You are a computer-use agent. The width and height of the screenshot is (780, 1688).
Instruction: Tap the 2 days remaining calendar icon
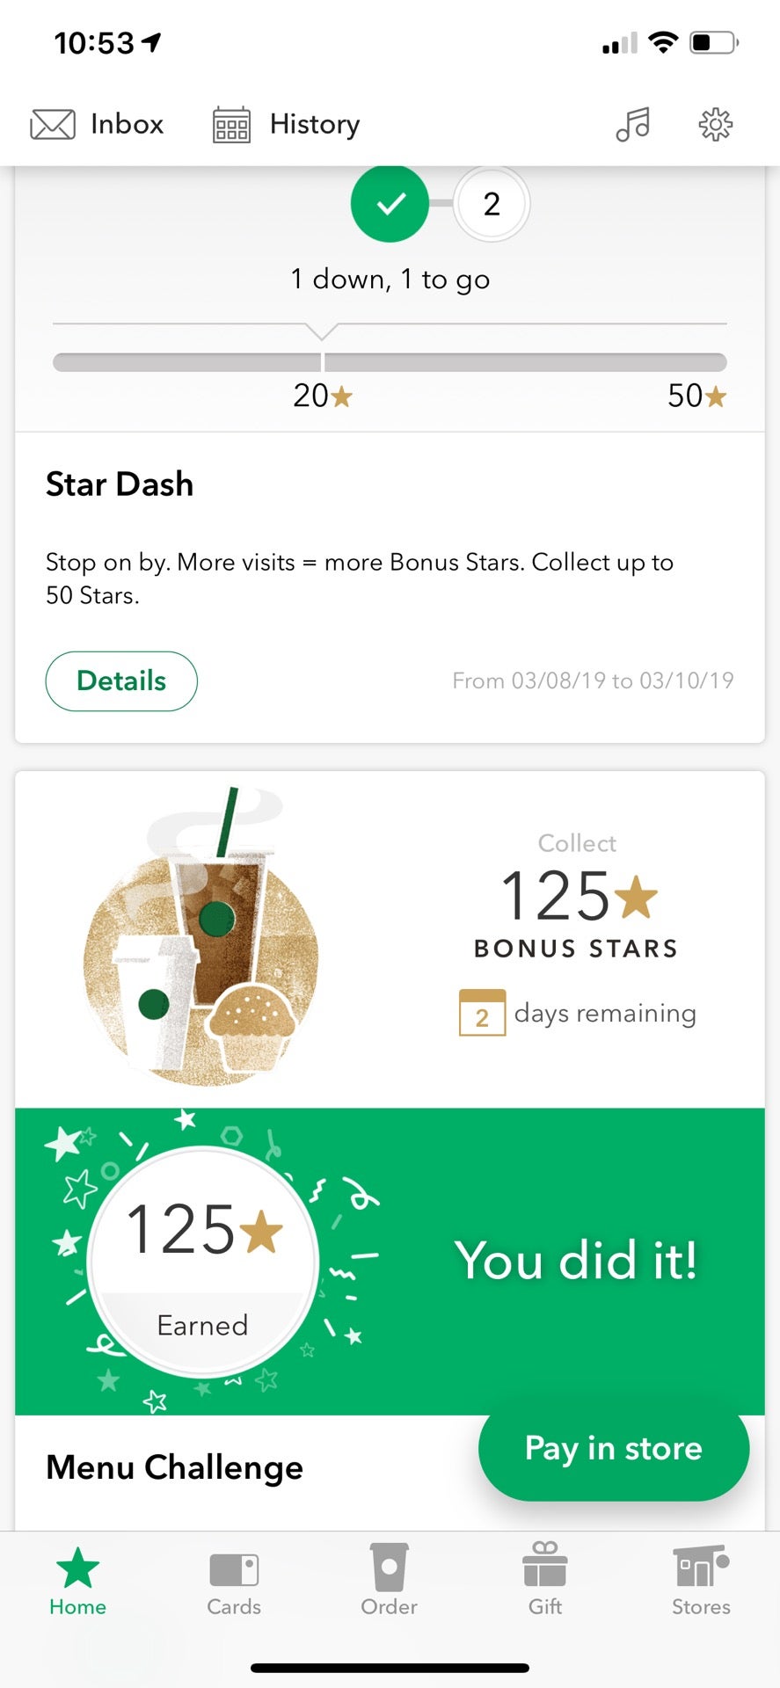(482, 1014)
